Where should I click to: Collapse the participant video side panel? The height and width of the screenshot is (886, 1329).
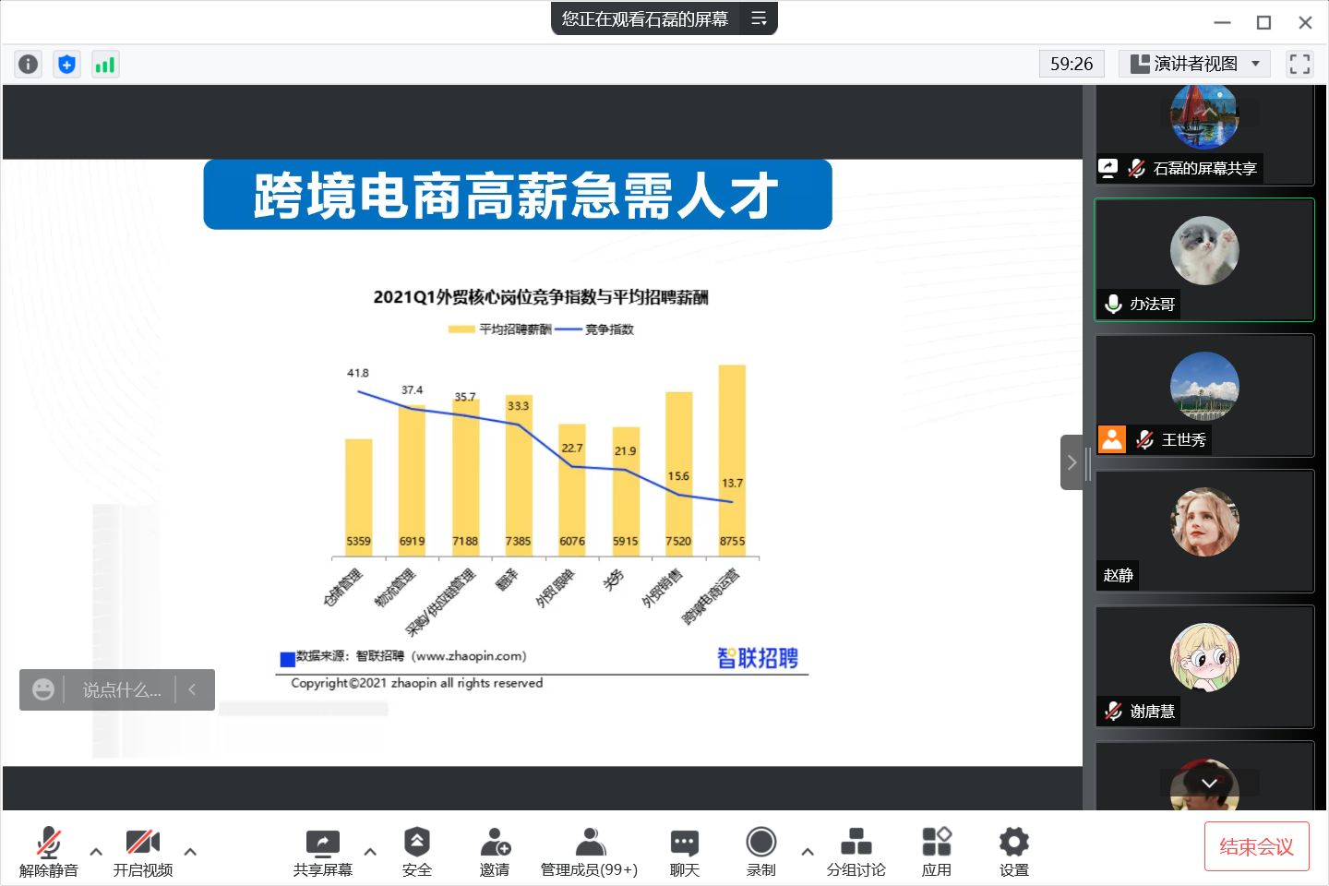pos(1072,462)
